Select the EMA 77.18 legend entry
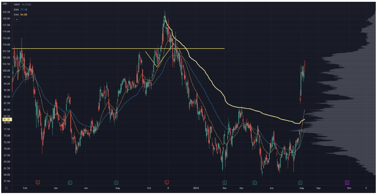 21,10
